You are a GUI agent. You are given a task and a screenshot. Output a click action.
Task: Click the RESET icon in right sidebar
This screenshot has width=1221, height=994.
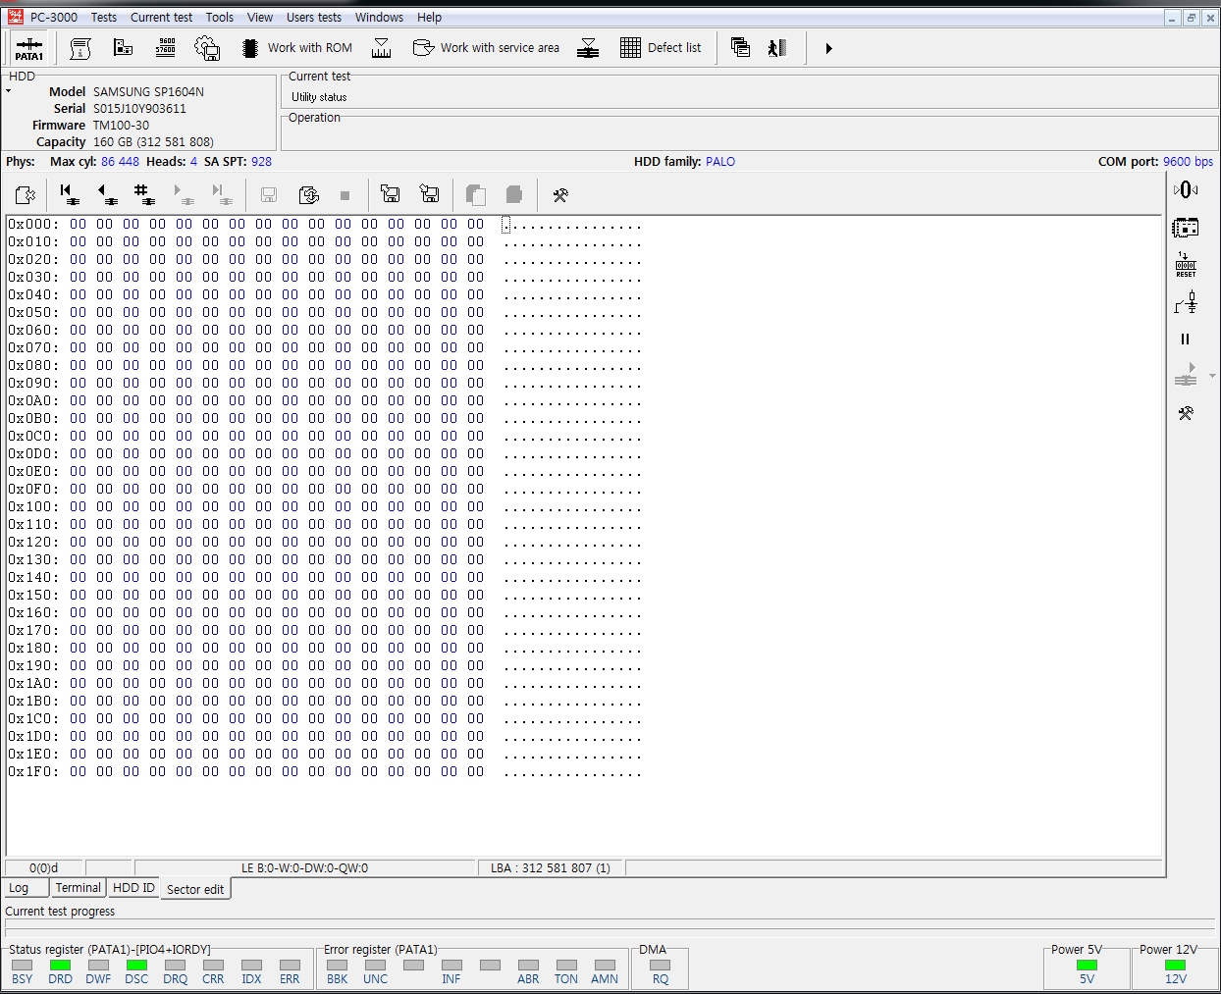tap(1186, 265)
